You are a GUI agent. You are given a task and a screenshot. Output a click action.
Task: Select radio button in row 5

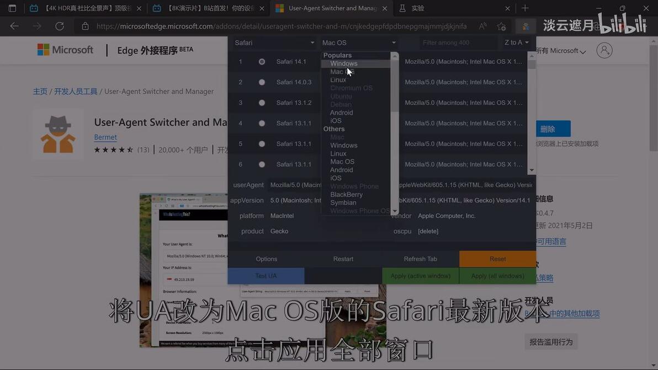click(262, 144)
